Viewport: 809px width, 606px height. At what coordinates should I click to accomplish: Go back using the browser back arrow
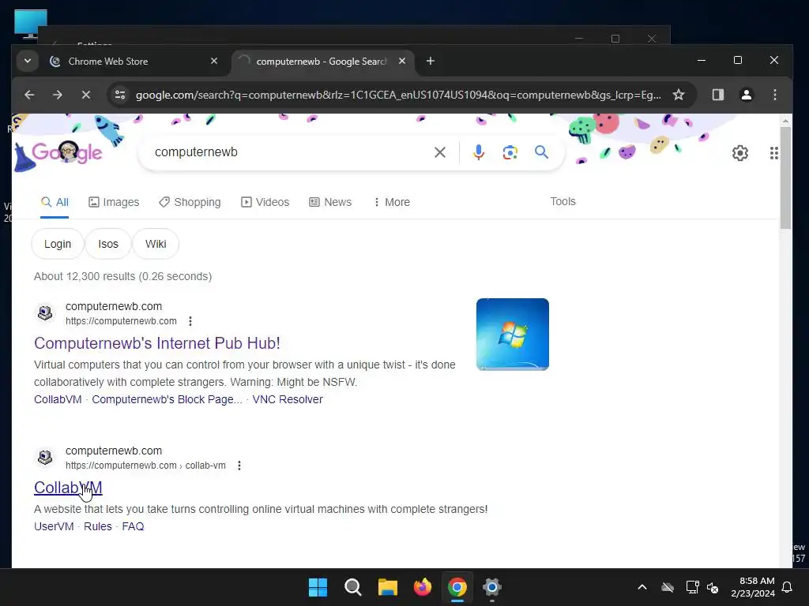29,95
